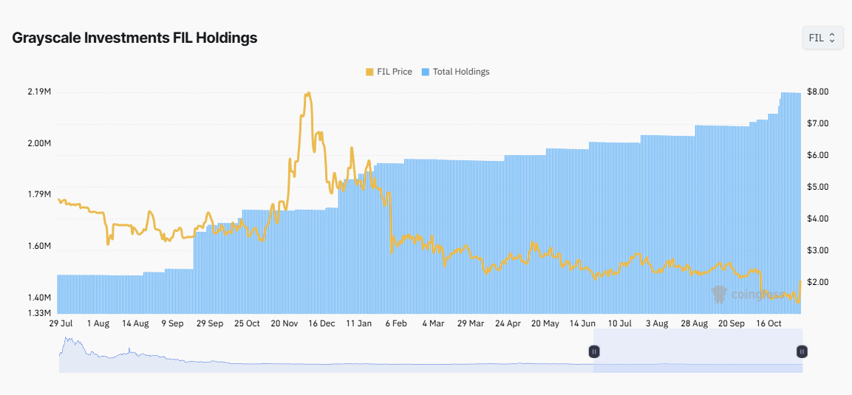Click the yellow FIL Price legend swatch
Screen dimensions: 852x395
tap(369, 72)
